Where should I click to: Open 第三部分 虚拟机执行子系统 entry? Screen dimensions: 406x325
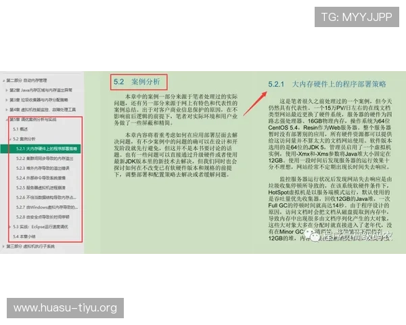point(30,246)
